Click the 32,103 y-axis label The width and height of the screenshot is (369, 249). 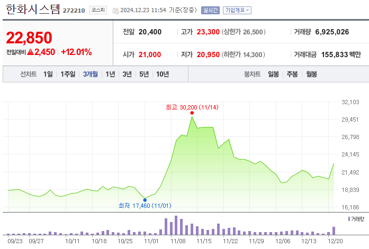(350, 102)
